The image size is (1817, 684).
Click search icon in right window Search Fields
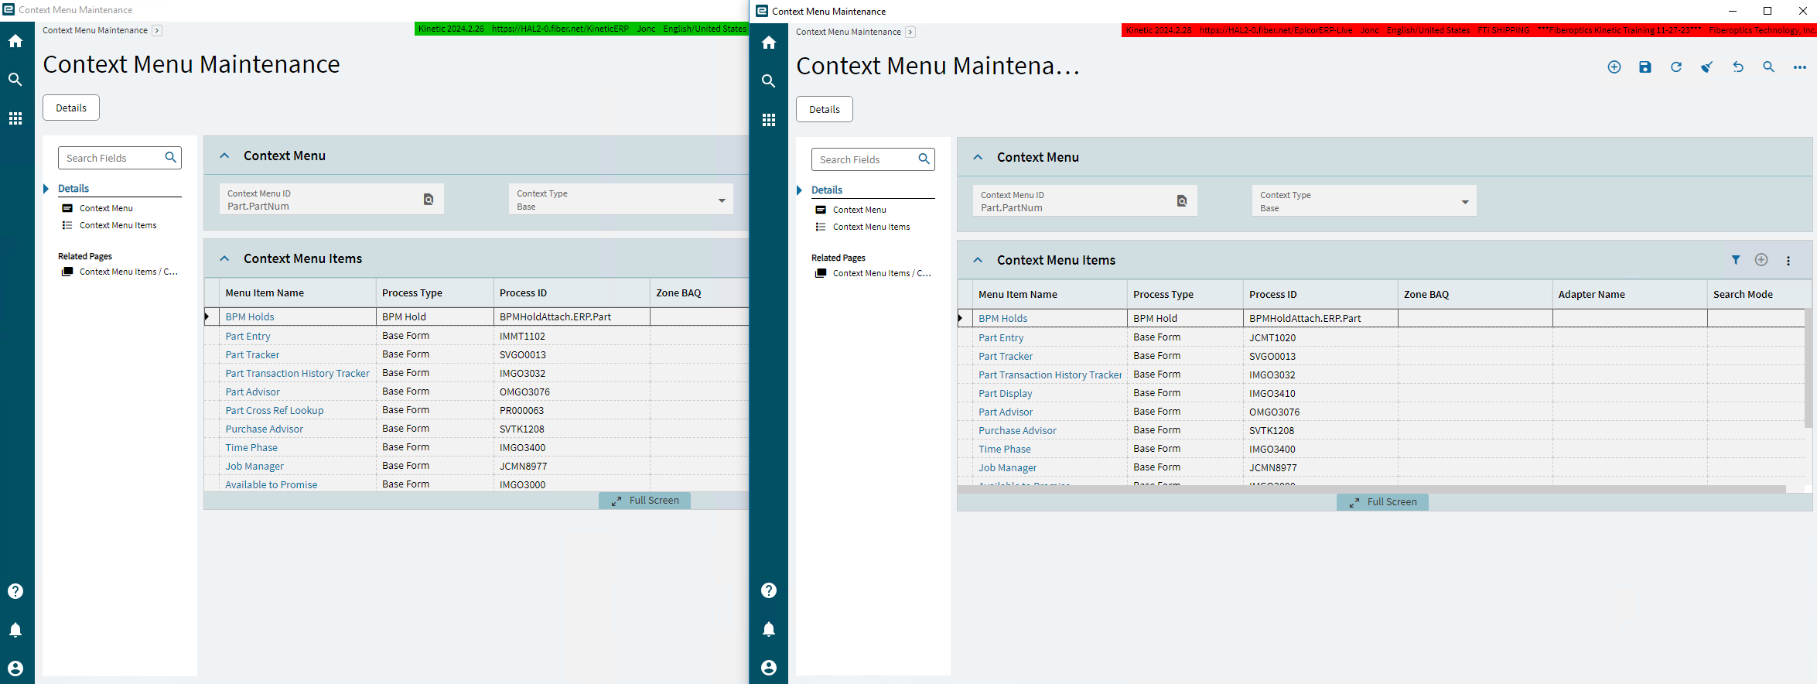pos(924,159)
